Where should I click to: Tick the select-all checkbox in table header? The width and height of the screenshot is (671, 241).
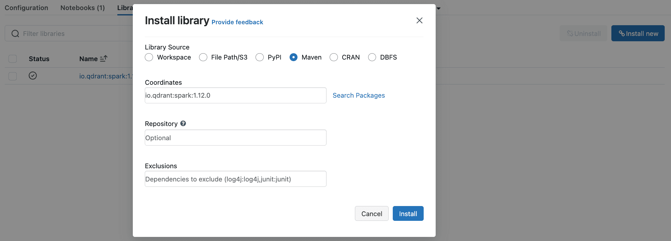point(13,59)
